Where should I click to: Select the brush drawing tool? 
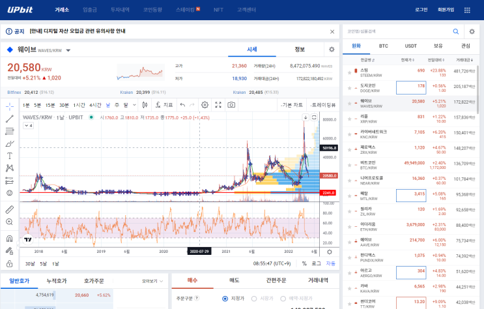pos(10,143)
